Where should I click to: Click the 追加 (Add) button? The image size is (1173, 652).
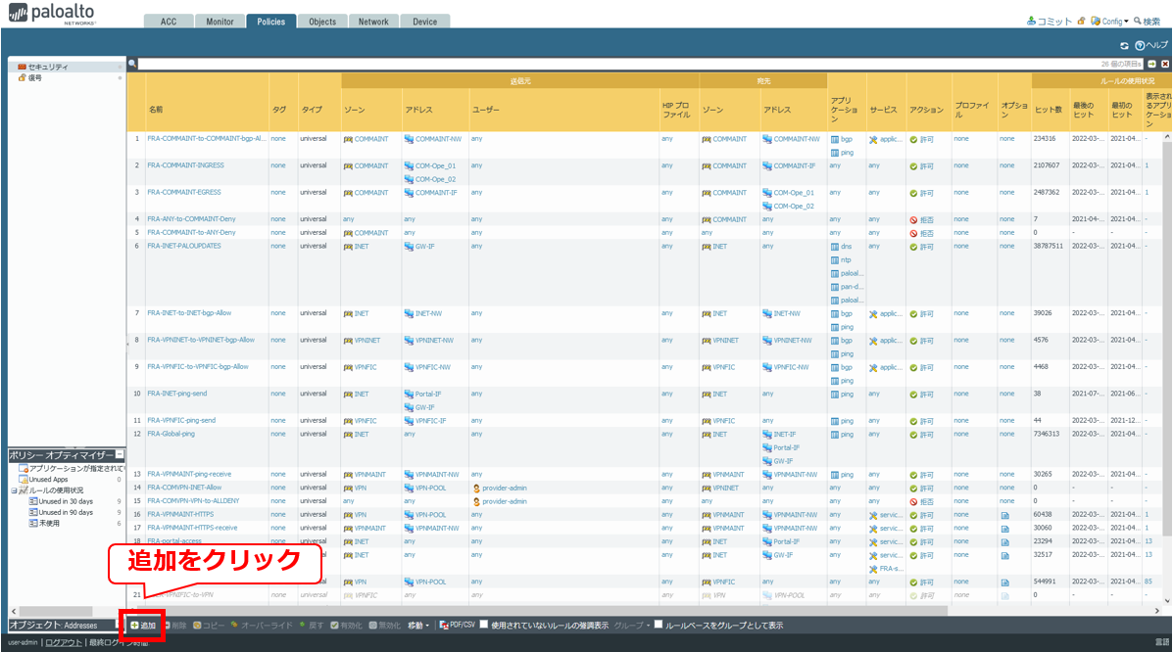(143, 625)
